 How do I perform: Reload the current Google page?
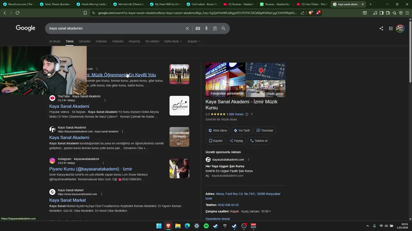(17, 13)
